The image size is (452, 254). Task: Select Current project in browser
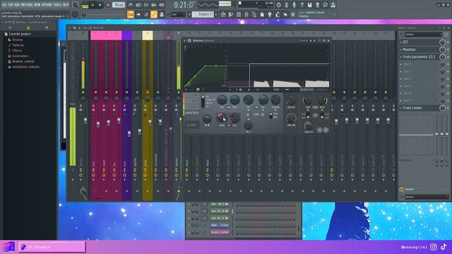coord(20,34)
